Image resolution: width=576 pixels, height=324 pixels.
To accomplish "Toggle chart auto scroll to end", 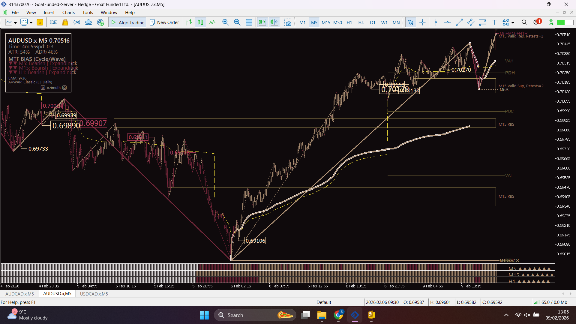I will (262, 22).
